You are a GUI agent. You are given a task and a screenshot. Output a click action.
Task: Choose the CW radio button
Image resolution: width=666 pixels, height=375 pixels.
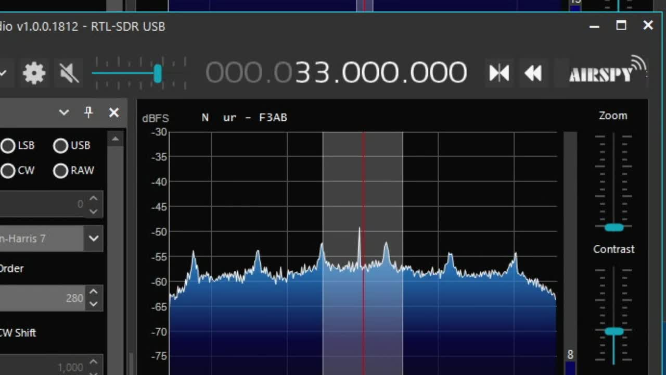click(x=8, y=171)
